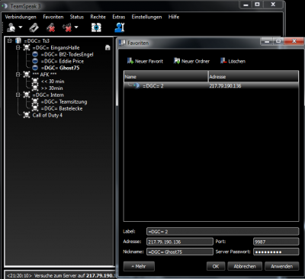305x279 pixels.
Task: Click the Anwenden button
Action: point(281,266)
